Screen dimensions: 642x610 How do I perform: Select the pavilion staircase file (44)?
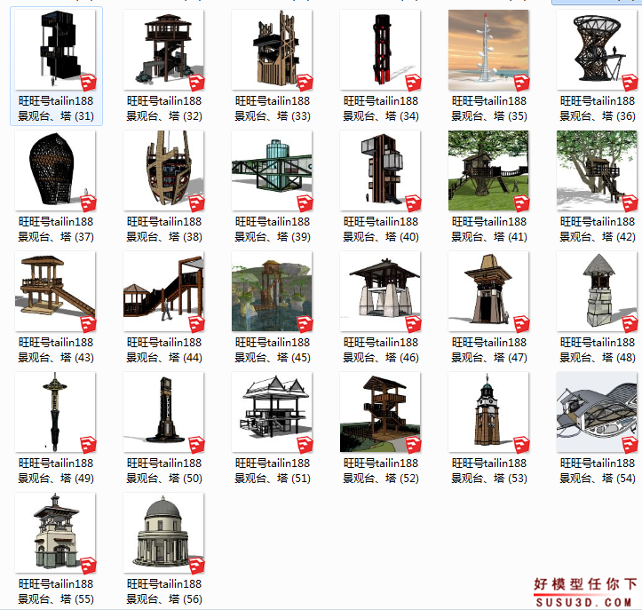click(x=163, y=291)
